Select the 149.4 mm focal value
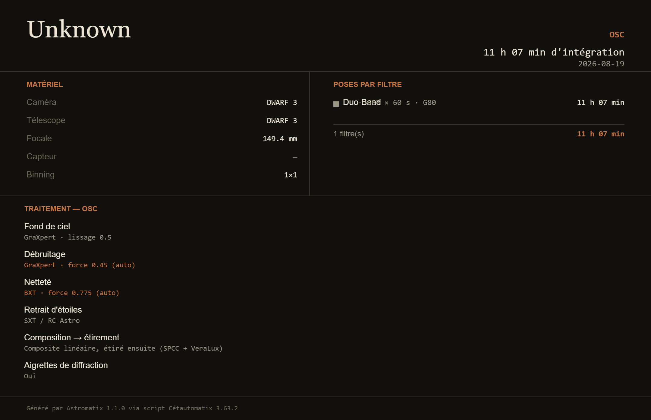This screenshot has width=651, height=420. 280,139
